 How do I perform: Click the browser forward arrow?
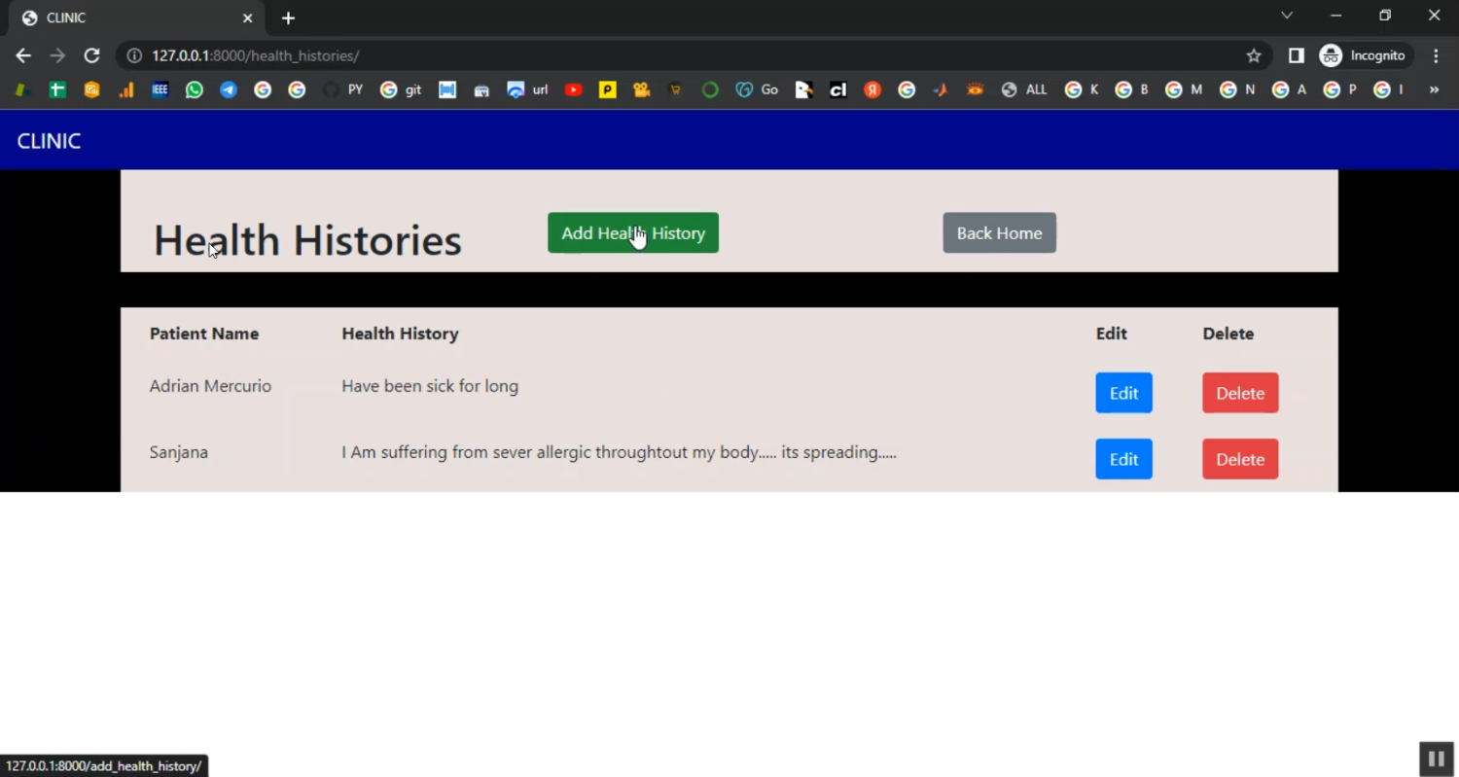pyautogui.click(x=57, y=55)
